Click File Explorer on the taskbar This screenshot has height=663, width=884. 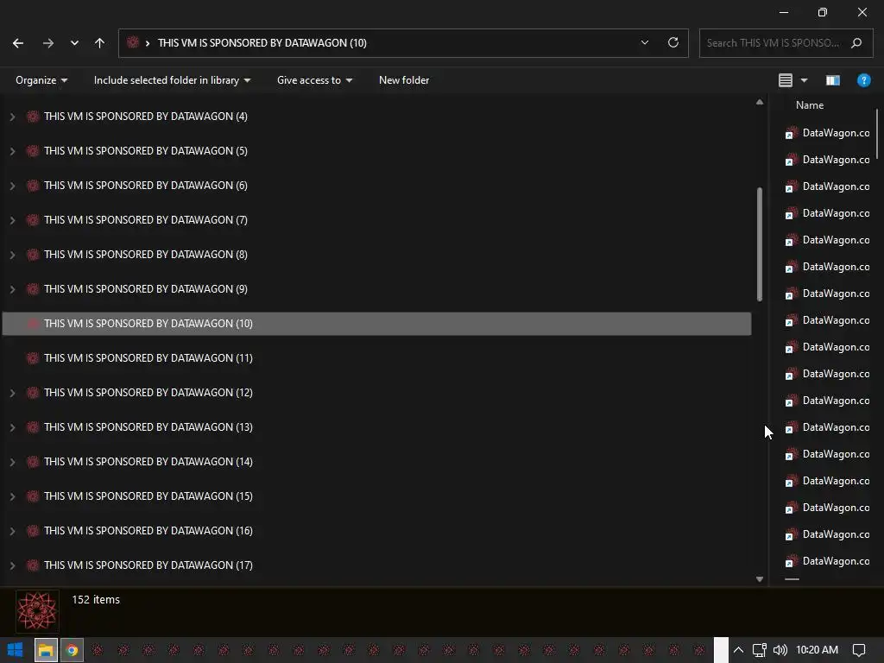point(46,650)
